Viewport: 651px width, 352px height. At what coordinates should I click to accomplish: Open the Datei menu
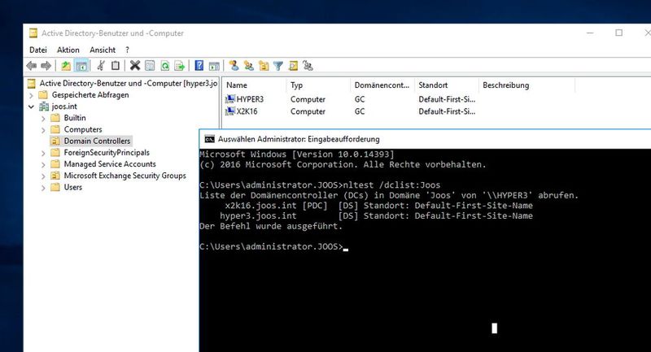point(37,50)
